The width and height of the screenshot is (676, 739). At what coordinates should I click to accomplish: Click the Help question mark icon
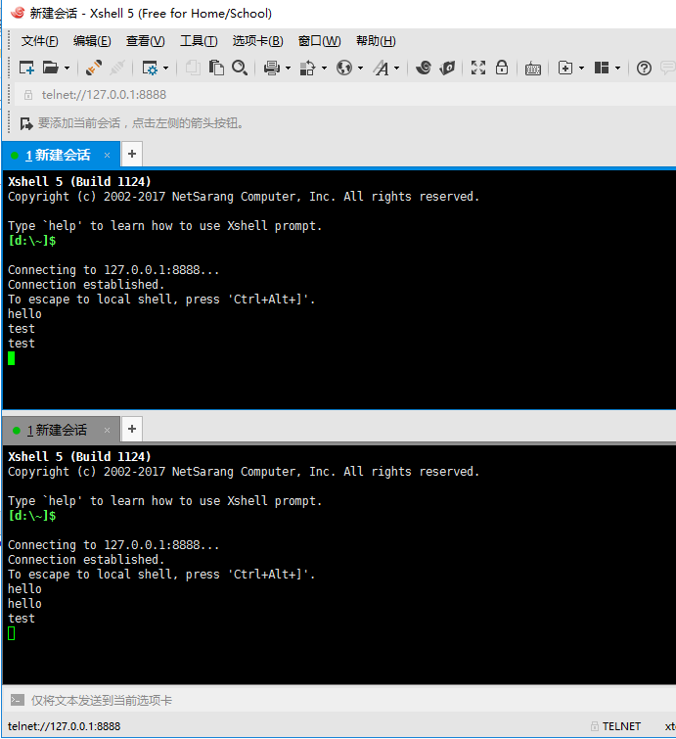644,69
